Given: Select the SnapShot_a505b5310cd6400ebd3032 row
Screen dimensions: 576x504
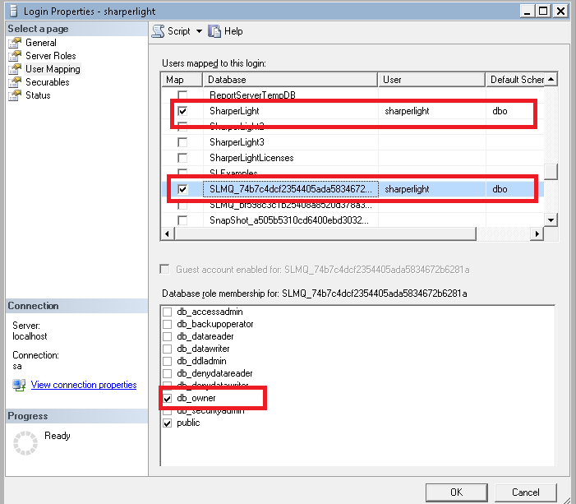Looking at the screenshot, I should tap(353, 220).
